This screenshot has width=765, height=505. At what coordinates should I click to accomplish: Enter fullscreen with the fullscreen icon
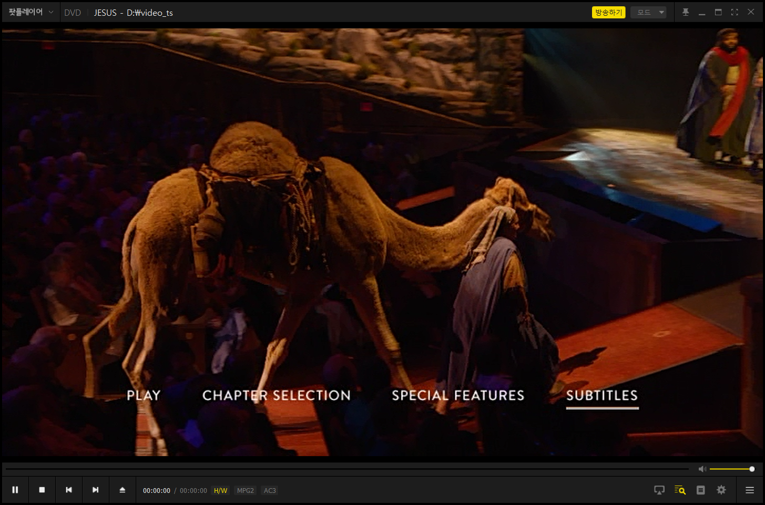tap(735, 12)
